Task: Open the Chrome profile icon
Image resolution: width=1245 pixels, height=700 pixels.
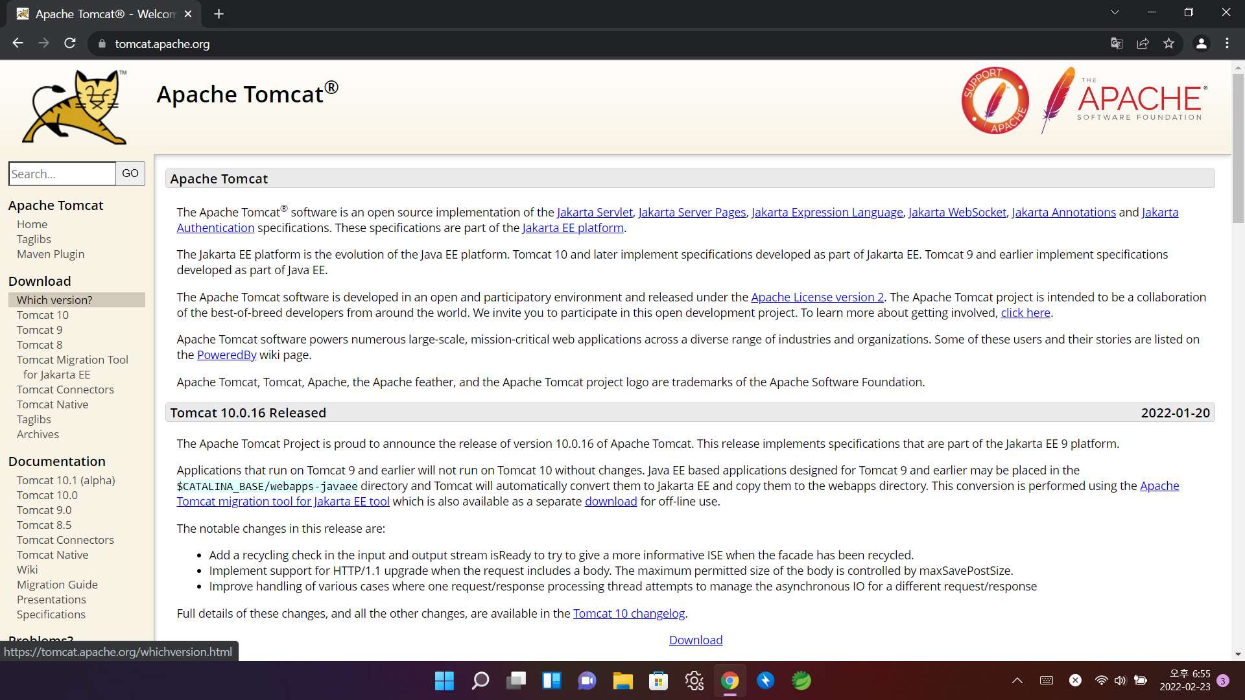Action: tap(1201, 43)
